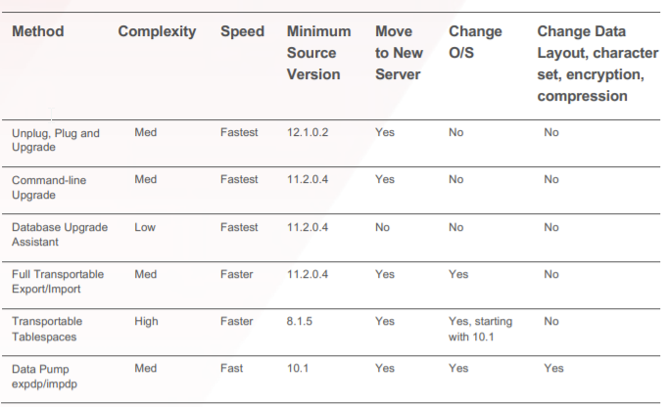669x407 pixels.
Task: Click the 8.1.5 version cell
Action: [298, 321]
